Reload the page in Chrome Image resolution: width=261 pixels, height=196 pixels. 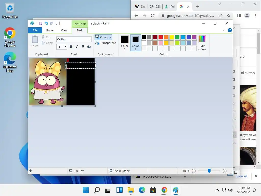point(153,16)
